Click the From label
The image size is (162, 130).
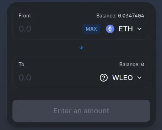coord(25,16)
